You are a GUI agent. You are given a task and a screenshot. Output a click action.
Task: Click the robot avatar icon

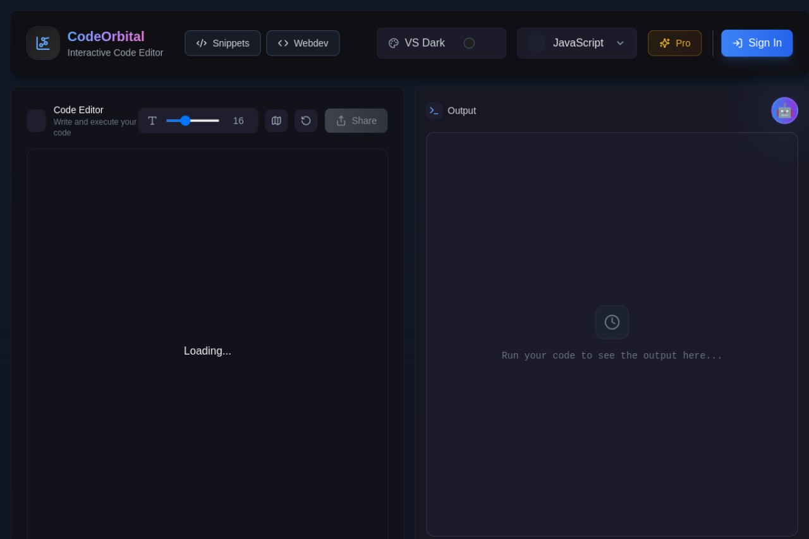point(784,111)
